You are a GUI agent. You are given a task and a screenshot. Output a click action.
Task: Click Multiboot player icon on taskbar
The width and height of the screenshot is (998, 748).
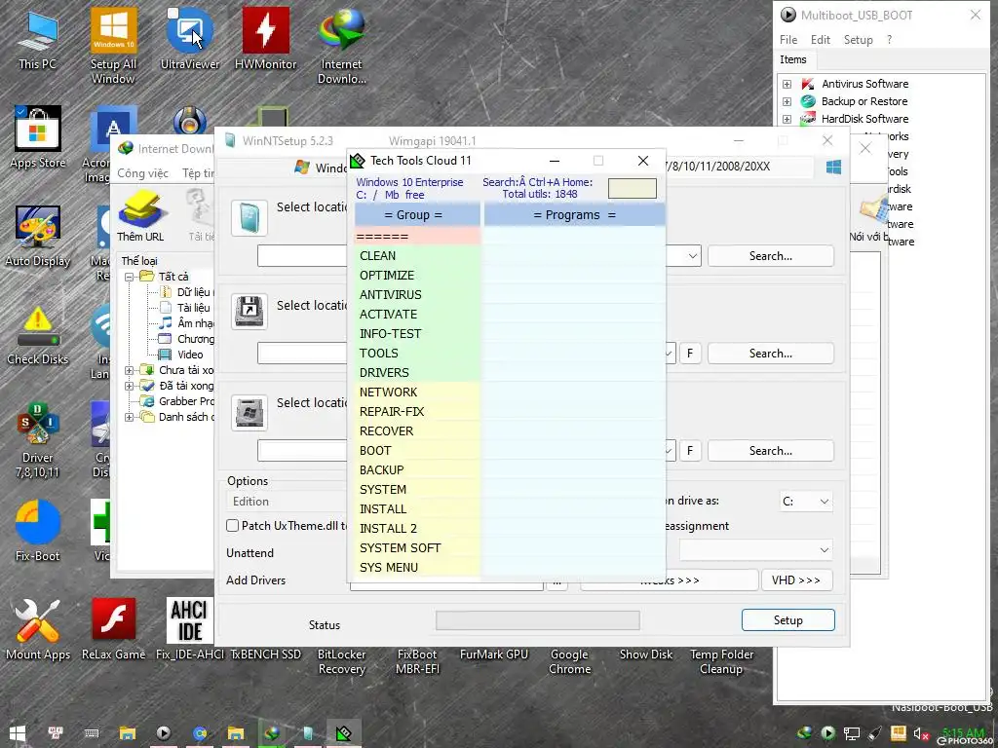(164, 733)
